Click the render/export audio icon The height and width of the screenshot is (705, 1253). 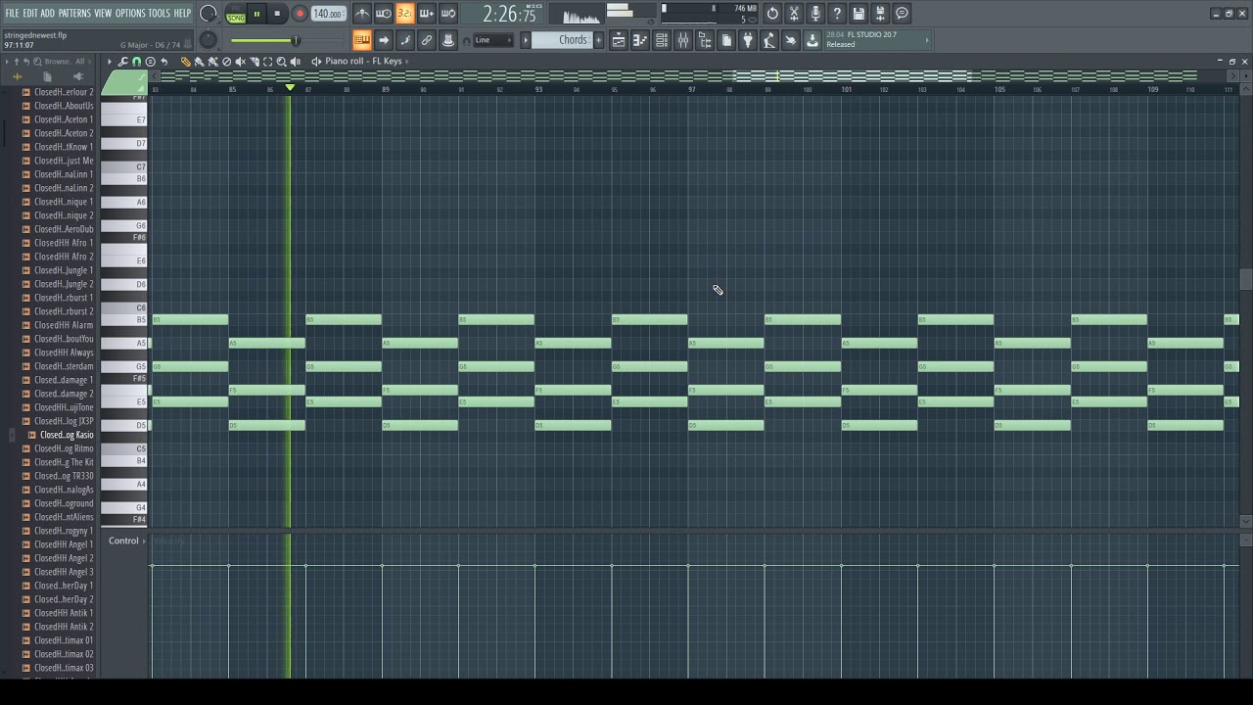[880, 14]
